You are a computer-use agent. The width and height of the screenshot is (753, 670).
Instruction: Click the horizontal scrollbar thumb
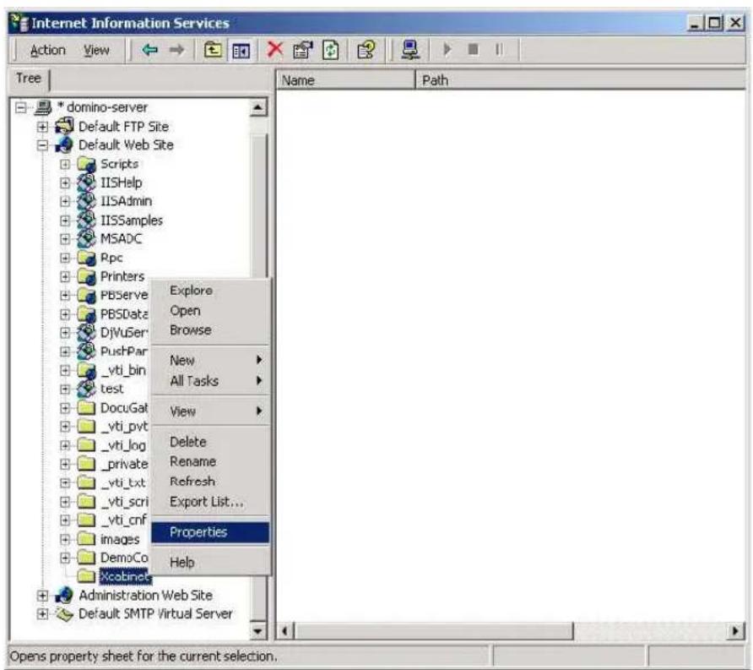click(x=433, y=630)
